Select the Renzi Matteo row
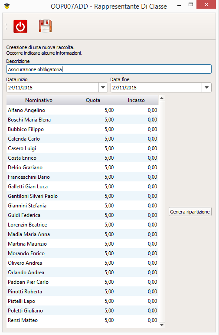Screen dimensions: 219x335 coord(82,320)
